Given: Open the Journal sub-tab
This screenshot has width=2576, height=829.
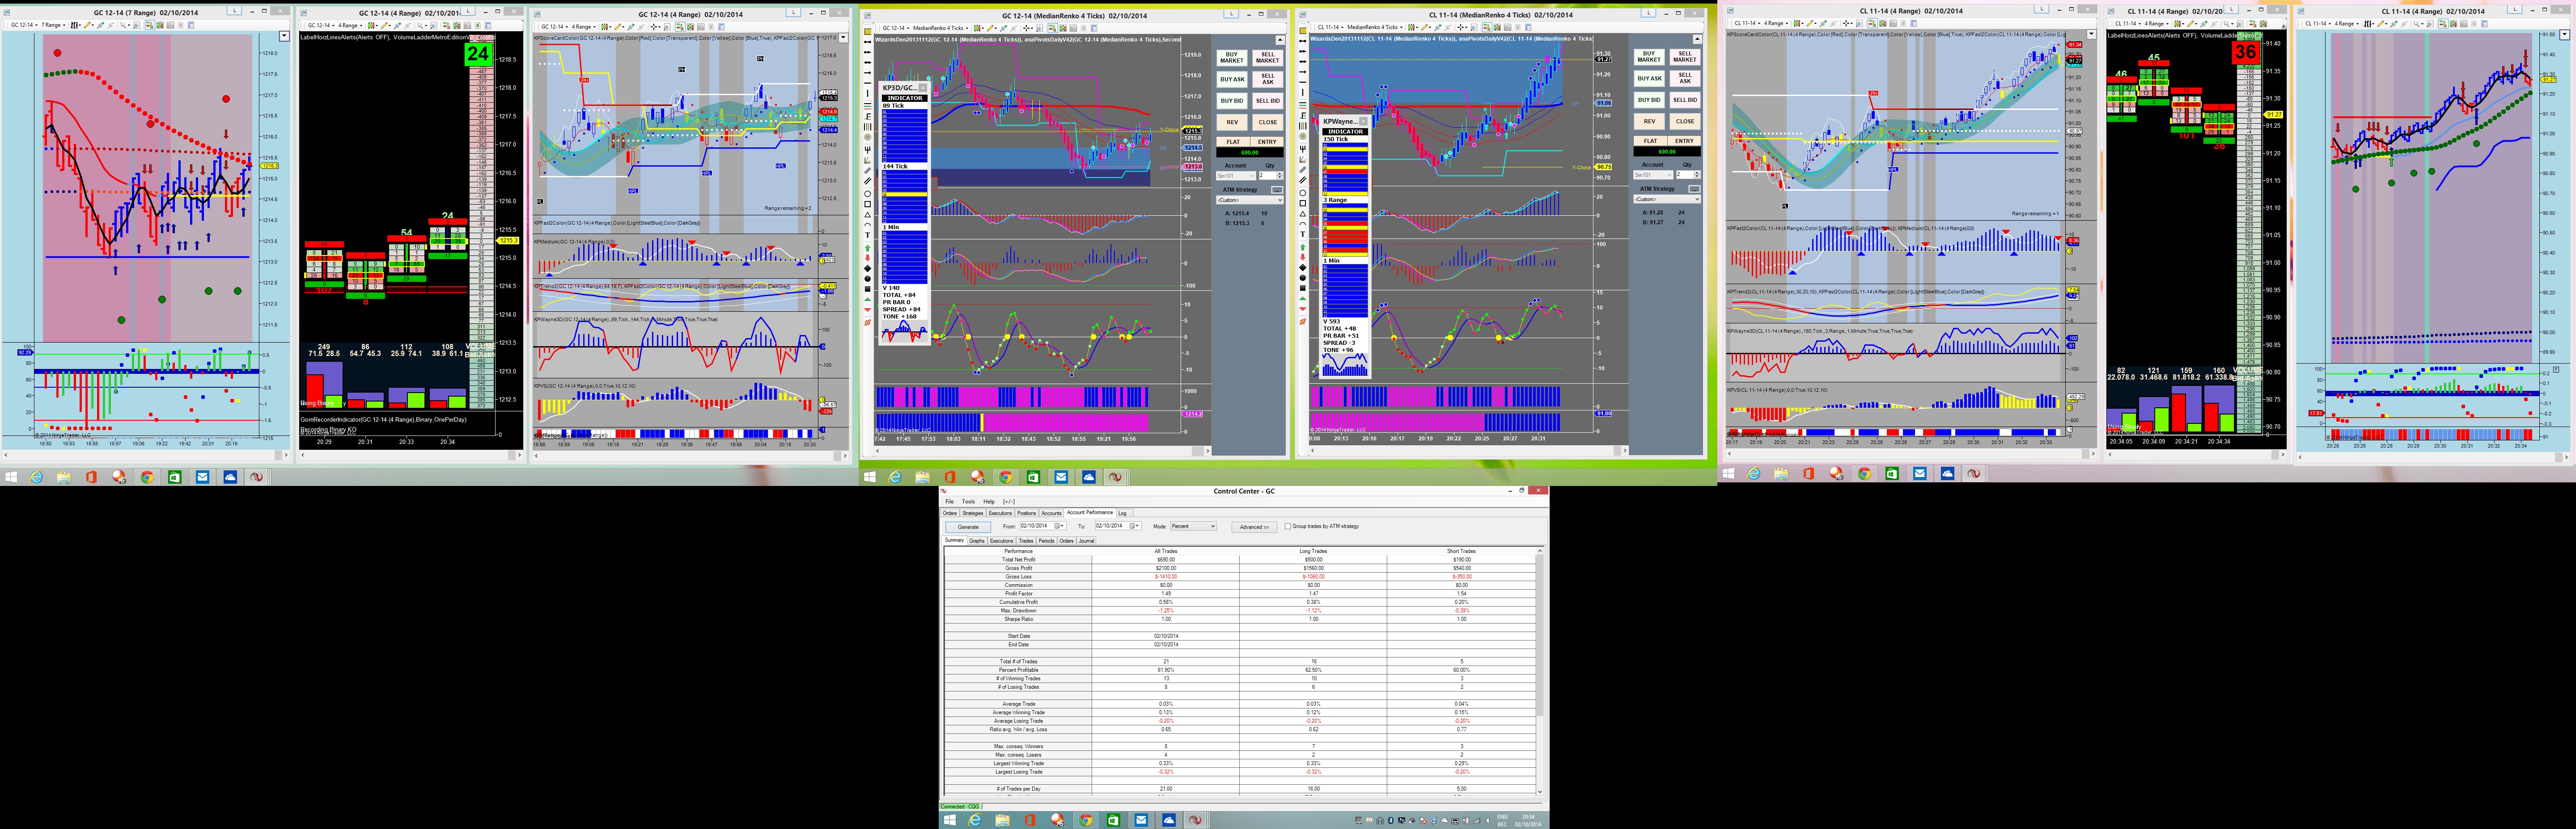Looking at the screenshot, I should pos(1087,540).
